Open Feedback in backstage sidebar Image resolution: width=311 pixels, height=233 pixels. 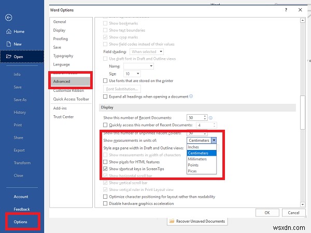[x=22, y=209]
